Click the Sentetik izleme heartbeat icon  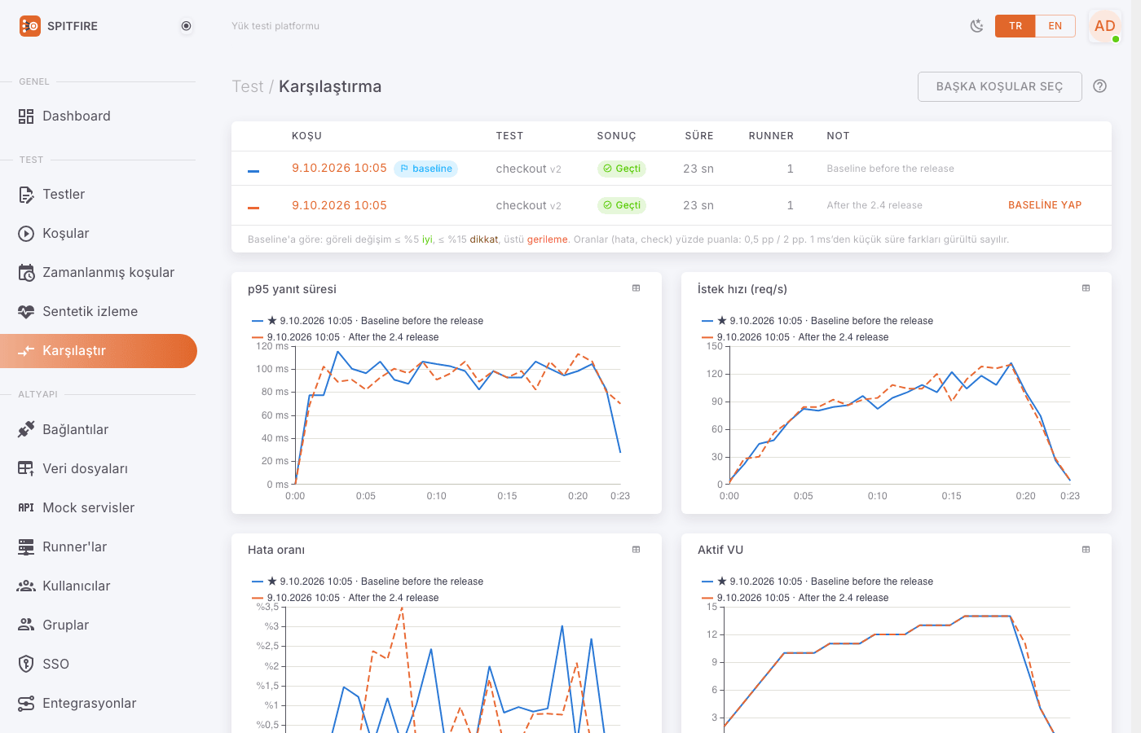[26, 312]
